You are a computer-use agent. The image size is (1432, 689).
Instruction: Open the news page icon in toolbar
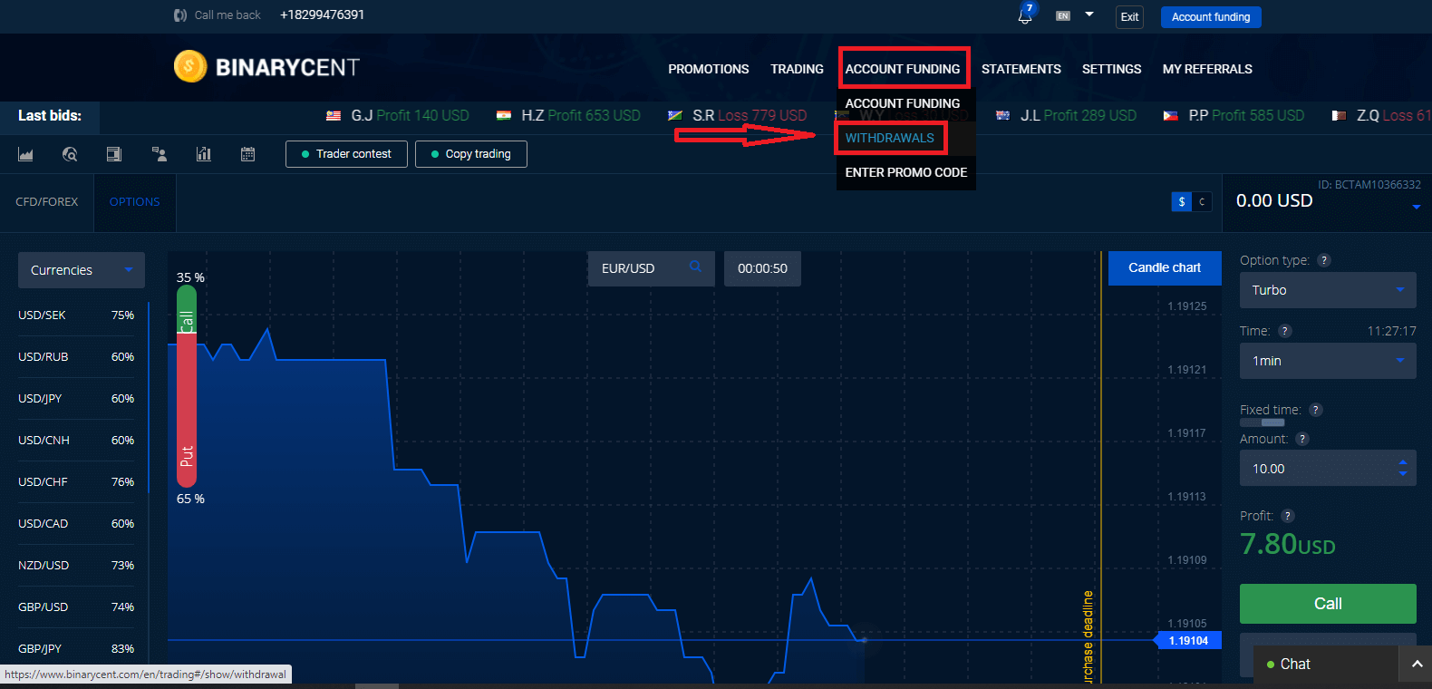tap(114, 154)
